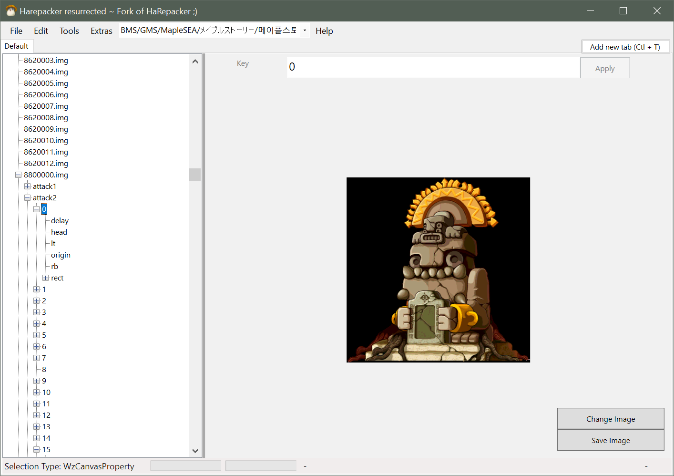The image size is (674, 476).
Task: Select 8620007.img in the tree
Action: [46, 106]
